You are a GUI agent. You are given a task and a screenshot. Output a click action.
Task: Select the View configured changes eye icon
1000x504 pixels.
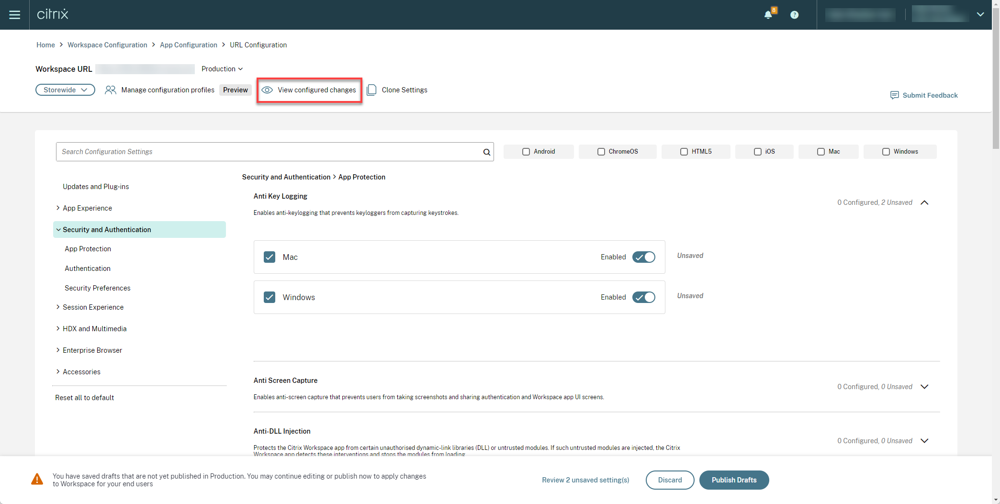coord(268,90)
